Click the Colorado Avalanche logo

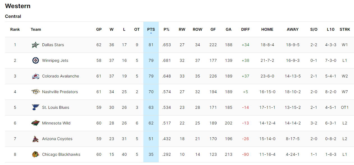tap(36, 76)
